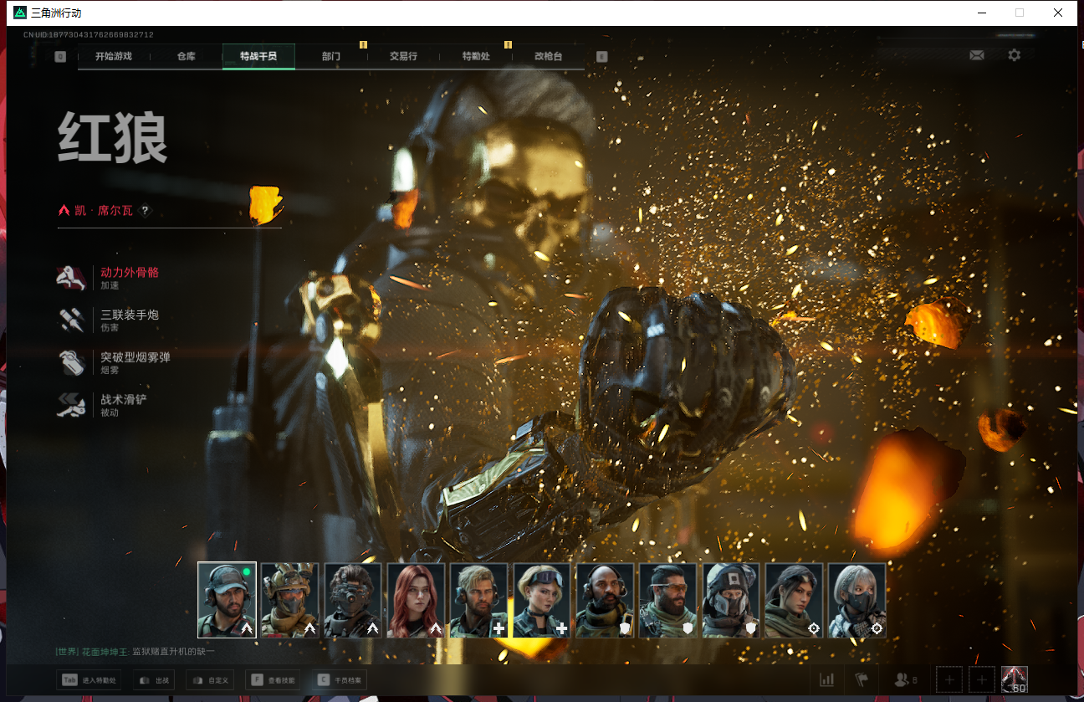
Task: Click the Q previous-tab key icon
Action: [x=60, y=57]
